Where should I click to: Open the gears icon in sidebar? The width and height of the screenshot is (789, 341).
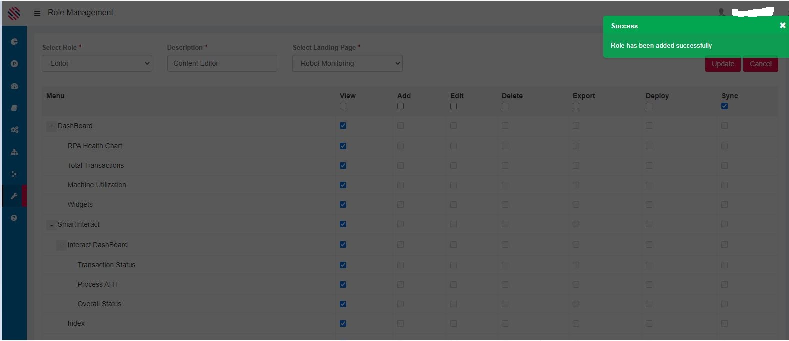coord(14,130)
